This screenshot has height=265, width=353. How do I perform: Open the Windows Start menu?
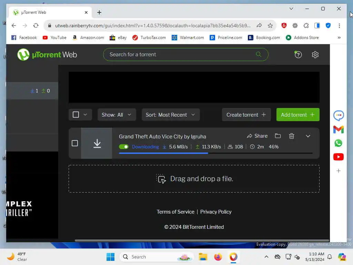pyautogui.click(x=110, y=257)
